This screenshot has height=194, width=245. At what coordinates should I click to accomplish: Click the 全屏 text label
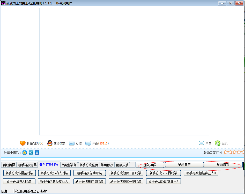[x=208, y=143]
